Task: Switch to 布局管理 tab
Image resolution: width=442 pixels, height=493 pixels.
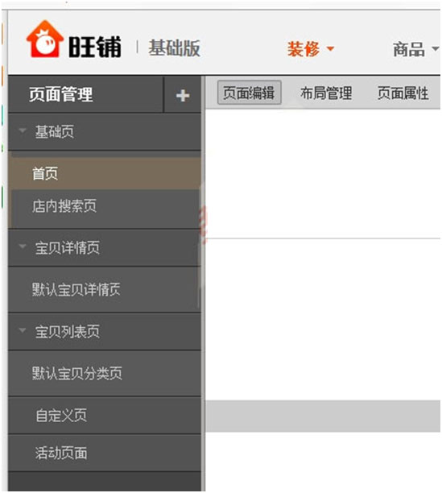Action: tap(326, 93)
